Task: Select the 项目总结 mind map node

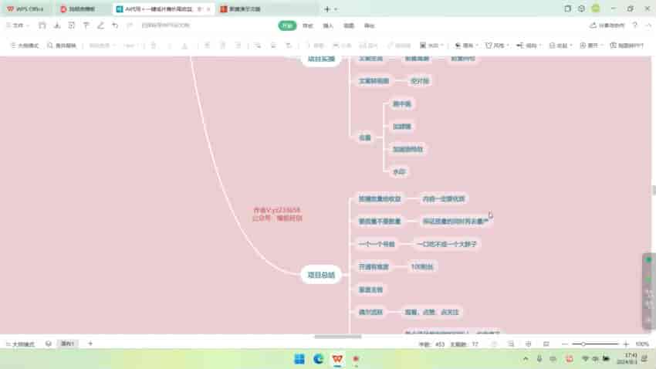Action: [x=321, y=275]
